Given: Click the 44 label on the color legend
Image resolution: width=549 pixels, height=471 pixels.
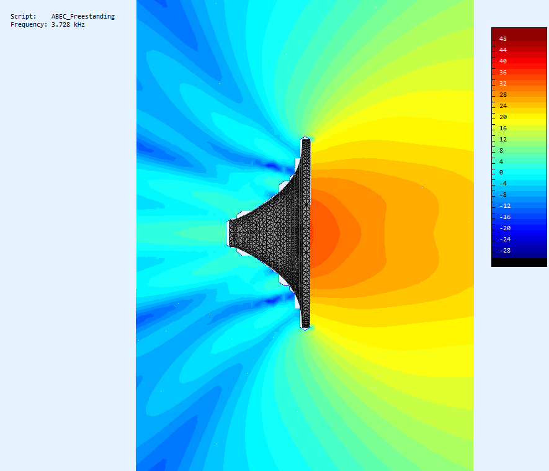Looking at the screenshot, I should [x=502, y=50].
